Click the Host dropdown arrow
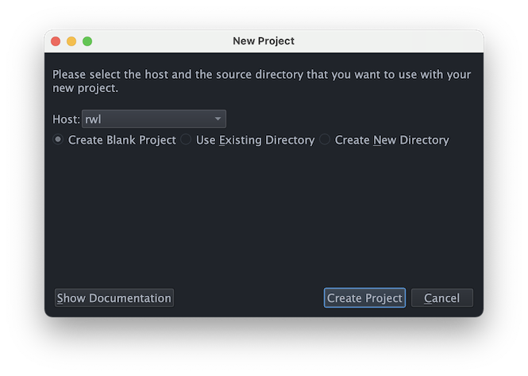The image size is (528, 376). pos(218,119)
